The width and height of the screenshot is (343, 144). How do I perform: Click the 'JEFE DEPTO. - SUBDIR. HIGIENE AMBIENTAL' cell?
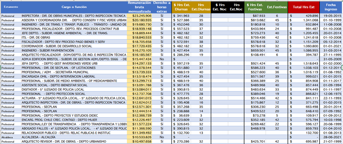click(x=74, y=33)
